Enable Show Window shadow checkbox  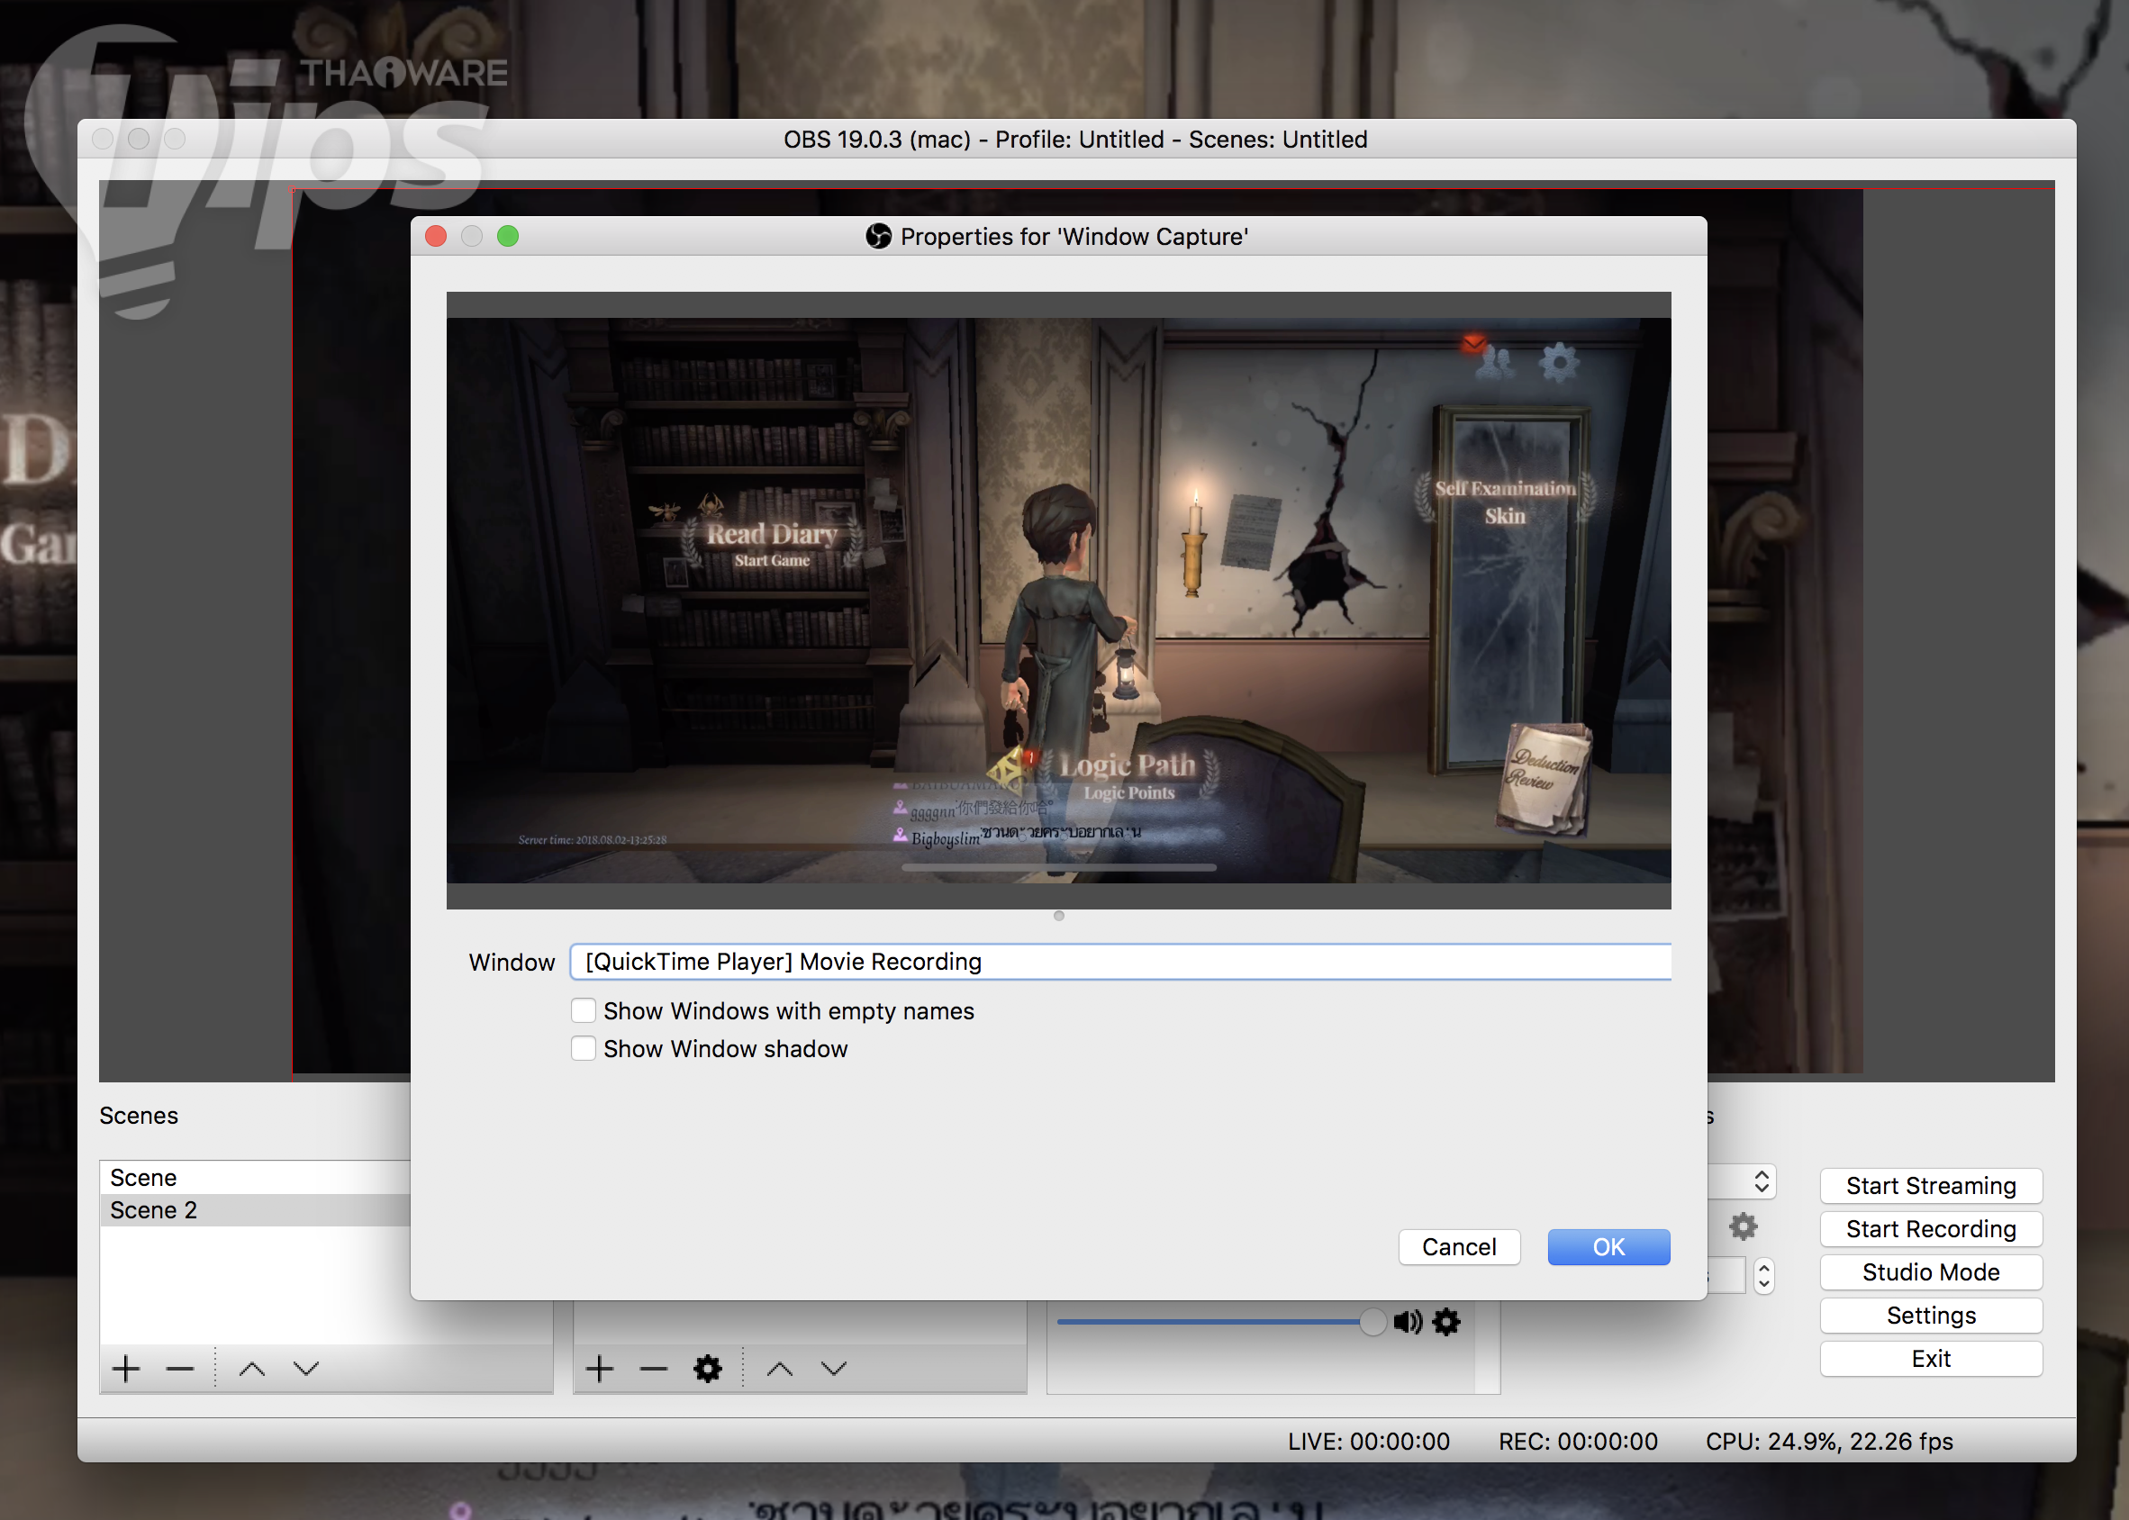point(583,1048)
